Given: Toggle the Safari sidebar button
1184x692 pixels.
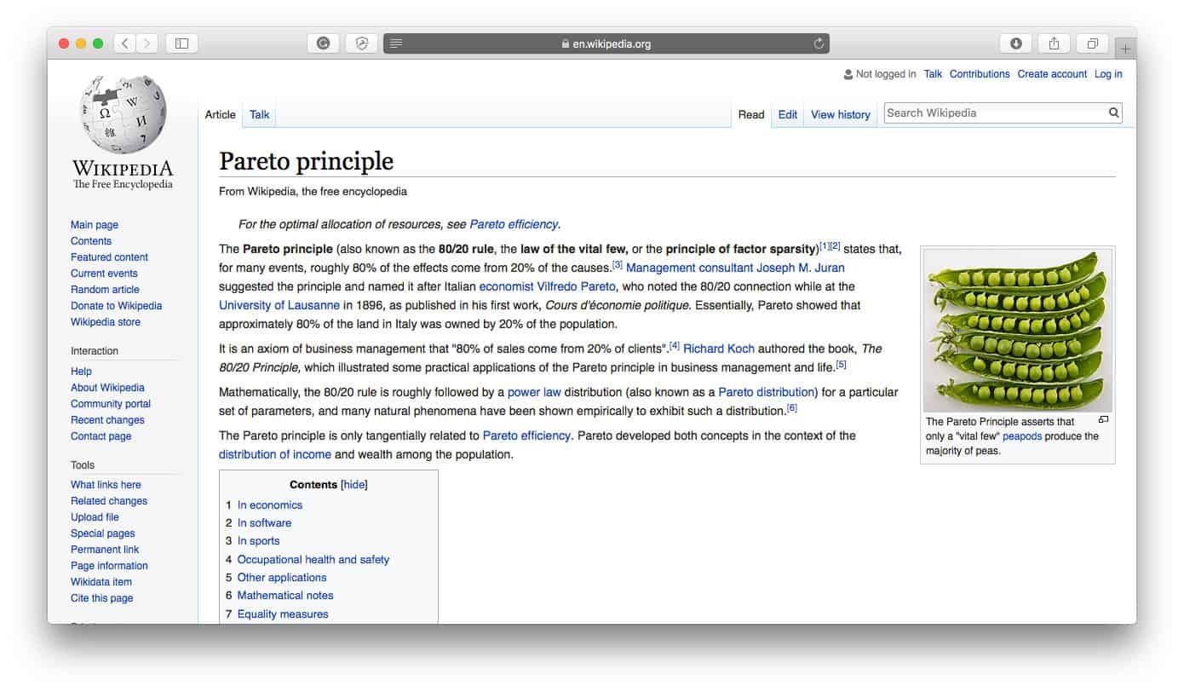Looking at the screenshot, I should (181, 43).
